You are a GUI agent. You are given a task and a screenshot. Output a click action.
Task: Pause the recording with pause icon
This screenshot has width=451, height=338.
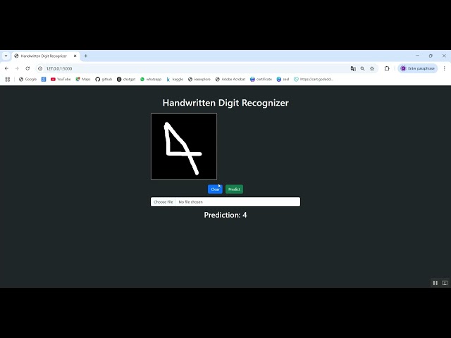435,283
